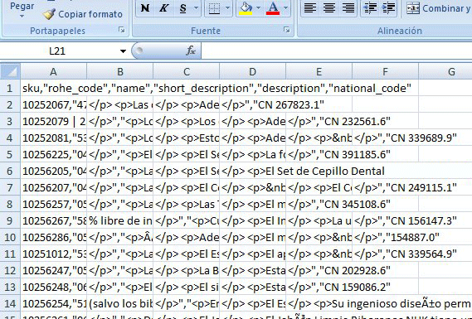Click cell containing "CN 391185.6"

[x=319, y=154]
